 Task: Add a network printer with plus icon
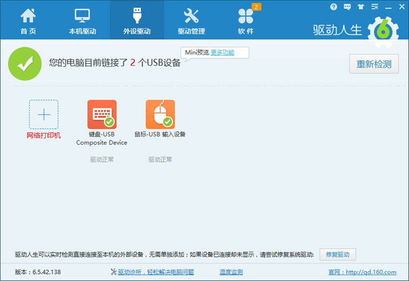coord(44,114)
